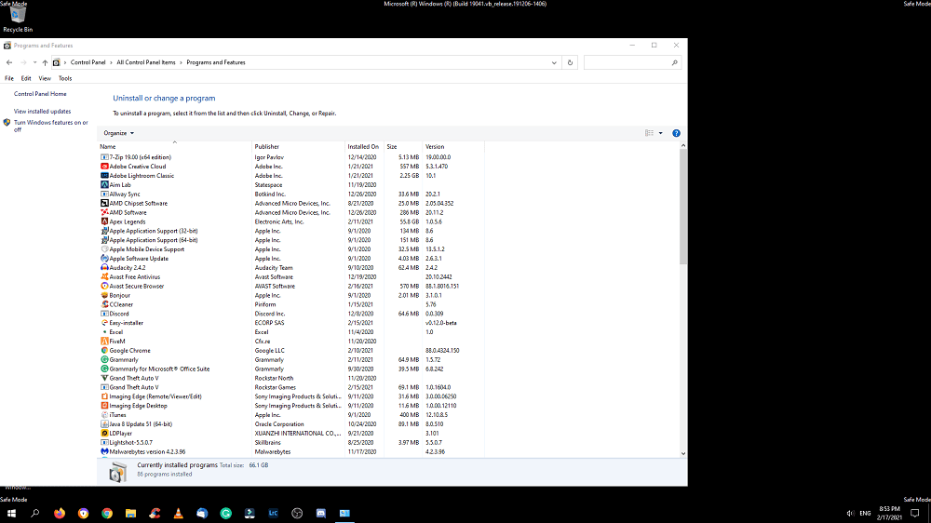Select the LDPlayer entry icon
The width and height of the screenshot is (931, 523).
[x=104, y=434]
